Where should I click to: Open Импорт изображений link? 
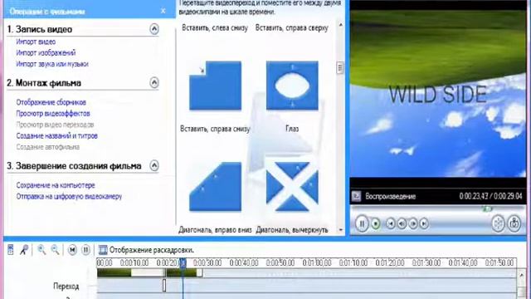click(x=46, y=53)
